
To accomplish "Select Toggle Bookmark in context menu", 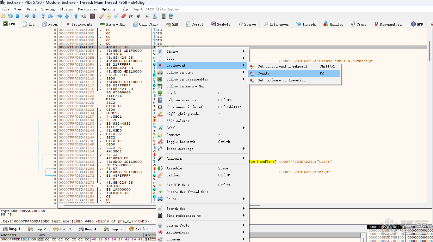I will pos(181,142).
